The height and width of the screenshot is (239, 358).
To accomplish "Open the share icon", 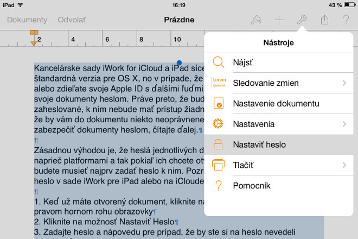I will pos(324,20).
